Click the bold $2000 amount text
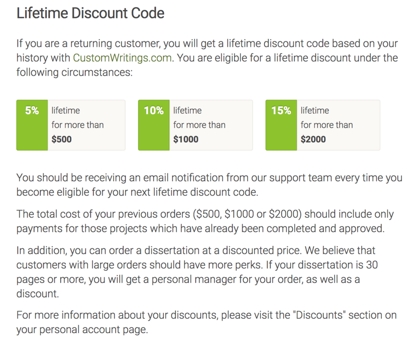This screenshot has width=413, height=340. (x=313, y=139)
